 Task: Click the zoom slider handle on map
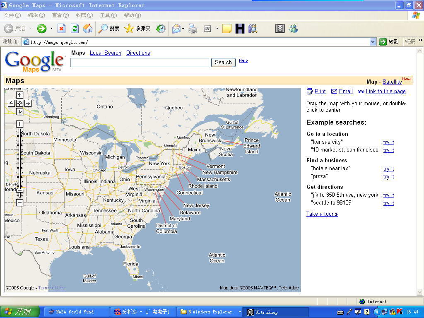[x=19, y=191]
